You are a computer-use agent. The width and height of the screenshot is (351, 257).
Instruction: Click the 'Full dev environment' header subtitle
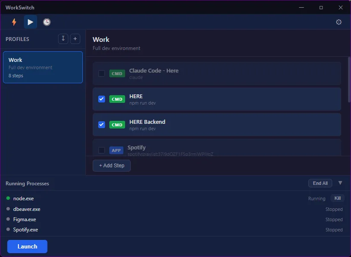click(117, 48)
